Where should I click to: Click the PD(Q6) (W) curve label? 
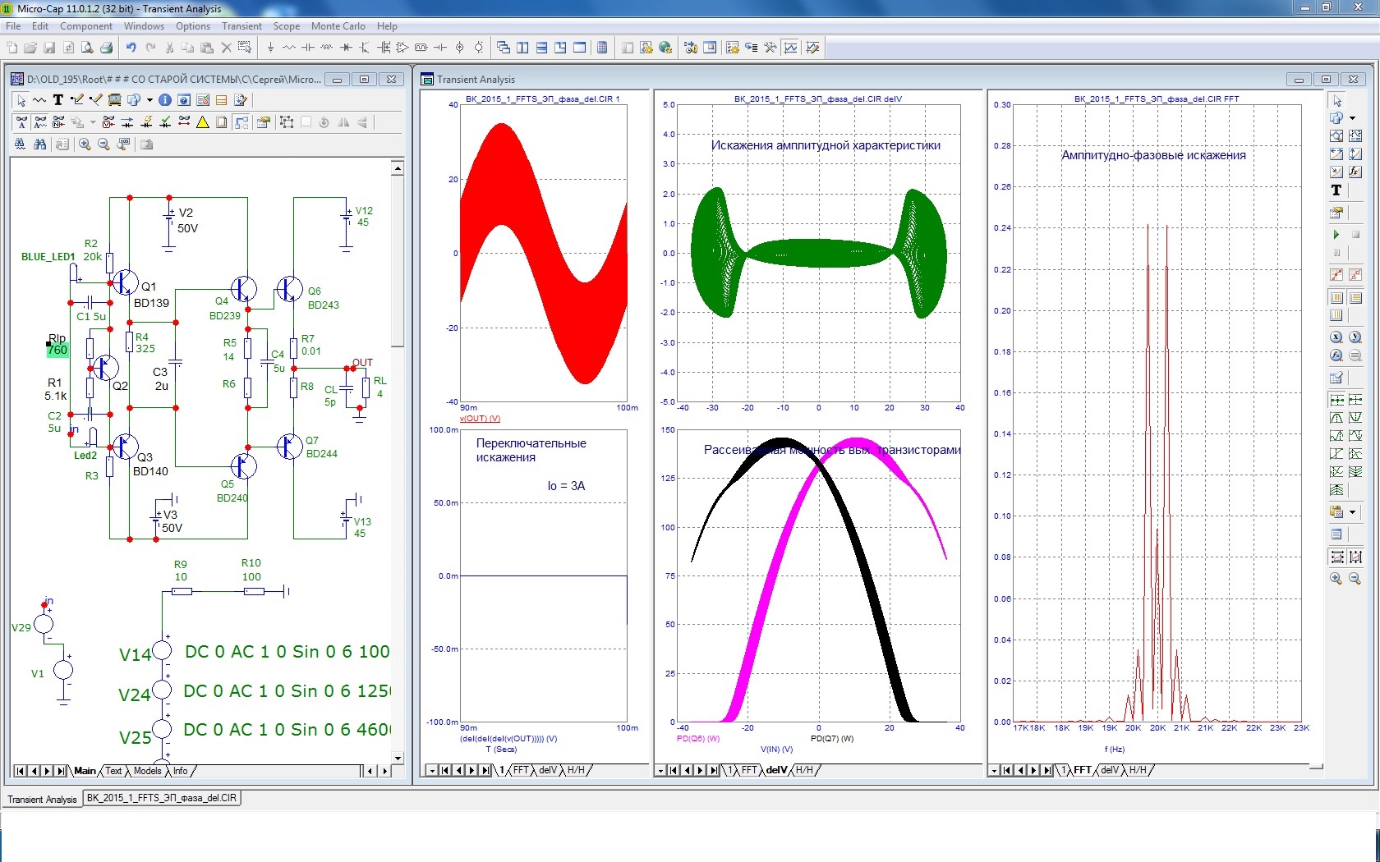coord(698,739)
